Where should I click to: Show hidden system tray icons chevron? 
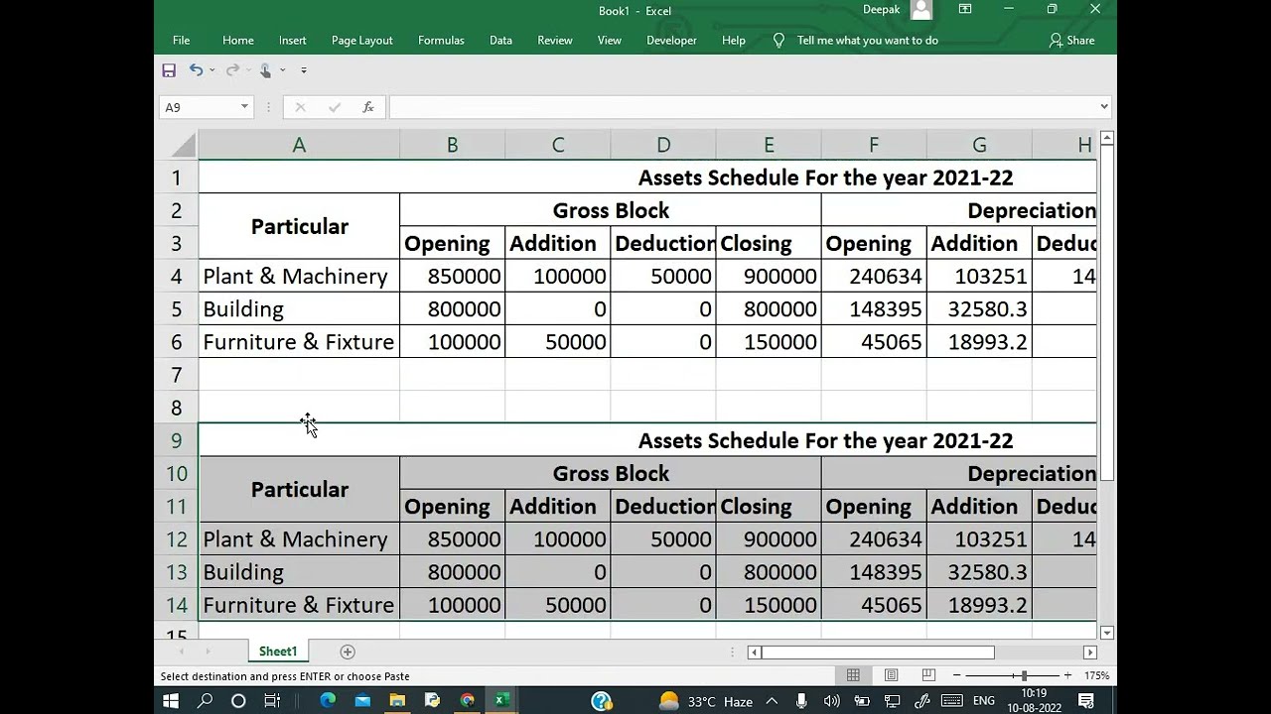(x=772, y=700)
